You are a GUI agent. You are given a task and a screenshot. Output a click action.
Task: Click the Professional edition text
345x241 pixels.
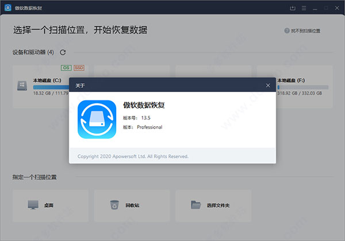point(149,127)
